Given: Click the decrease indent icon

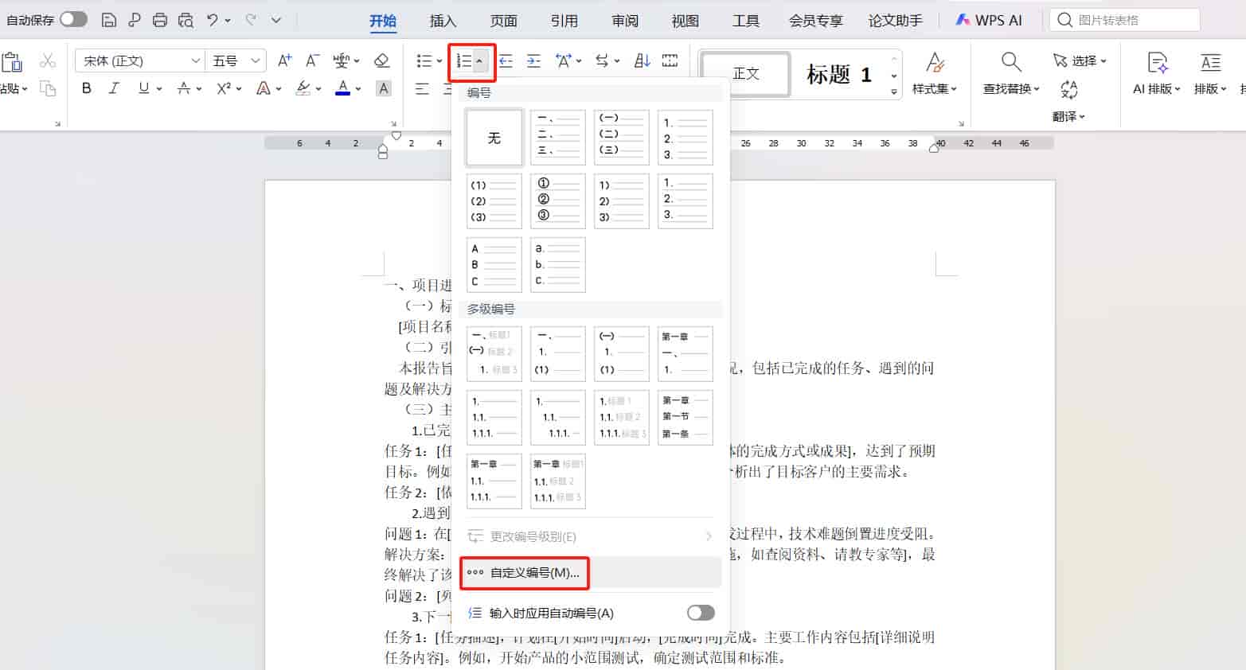Looking at the screenshot, I should 505,60.
